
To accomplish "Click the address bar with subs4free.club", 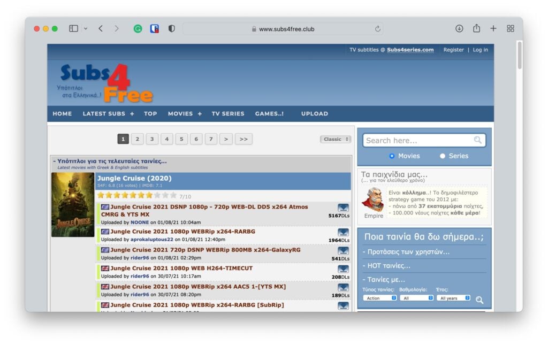I will pos(283,29).
